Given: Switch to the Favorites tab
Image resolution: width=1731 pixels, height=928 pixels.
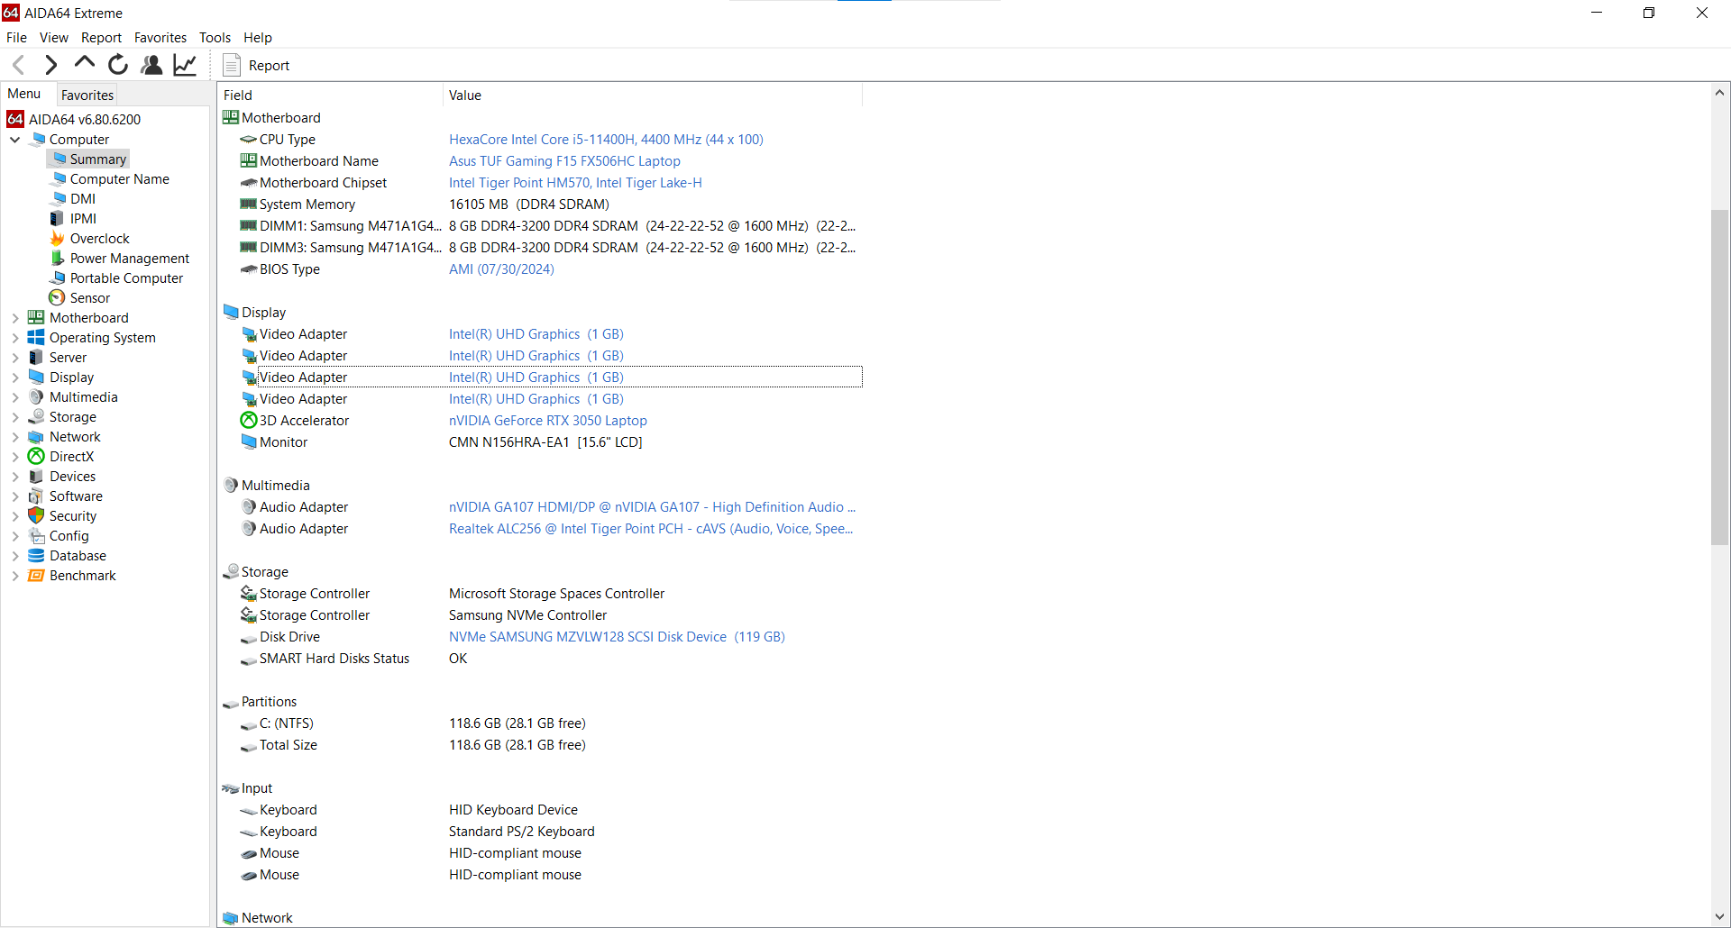Looking at the screenshot, I should pos(87,95).
